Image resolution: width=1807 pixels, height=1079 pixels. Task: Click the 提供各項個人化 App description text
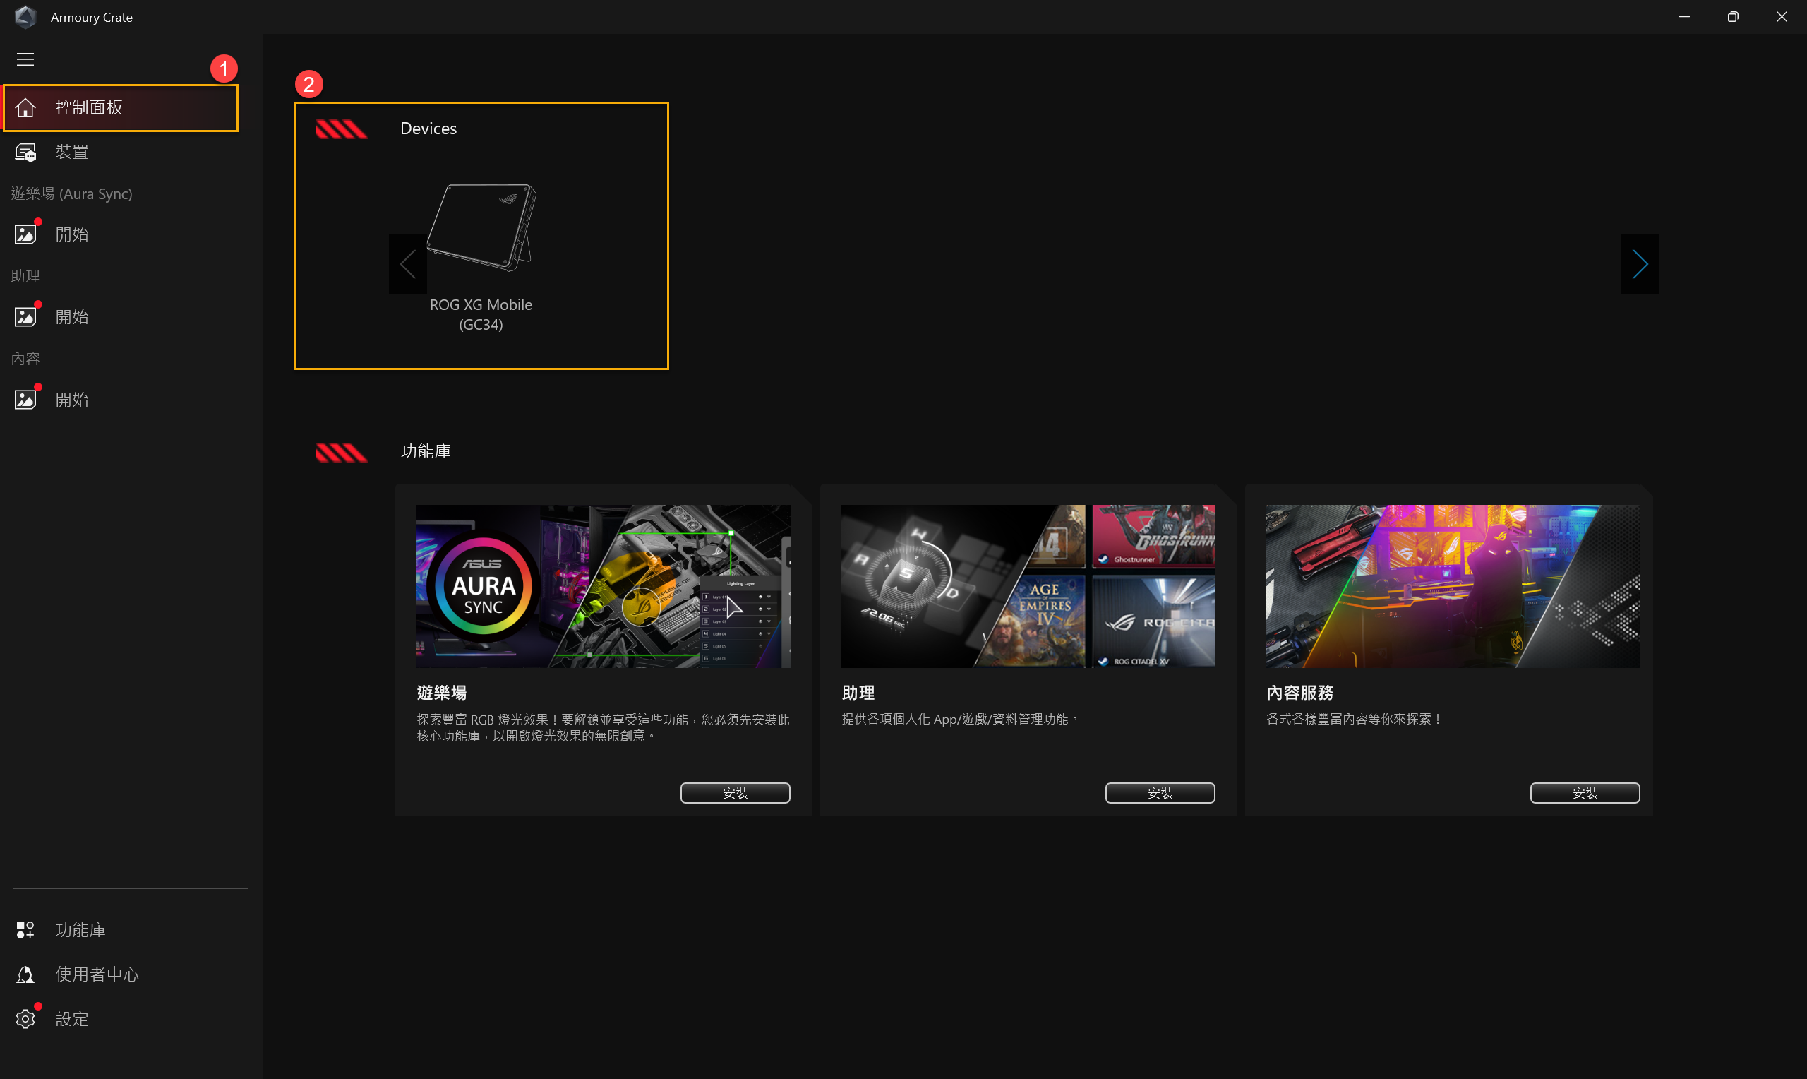(x=961, y=719)
